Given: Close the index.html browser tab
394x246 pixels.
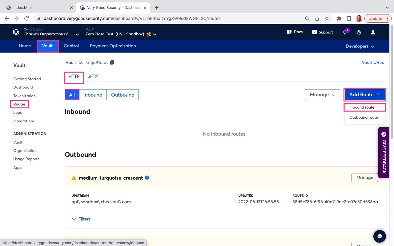Looking at the screenshot, I should [71, 8].
